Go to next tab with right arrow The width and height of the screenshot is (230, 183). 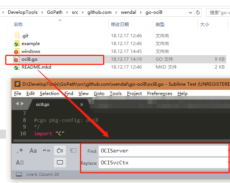click(22, 104)
